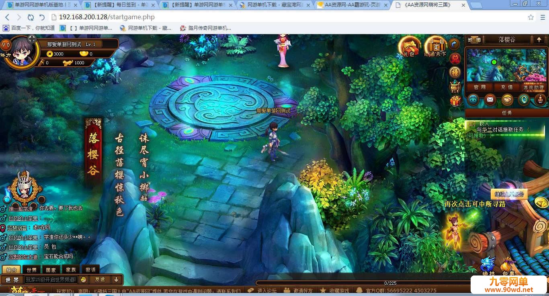
Task: Click the chat message input field
Action: pos(51,280)
